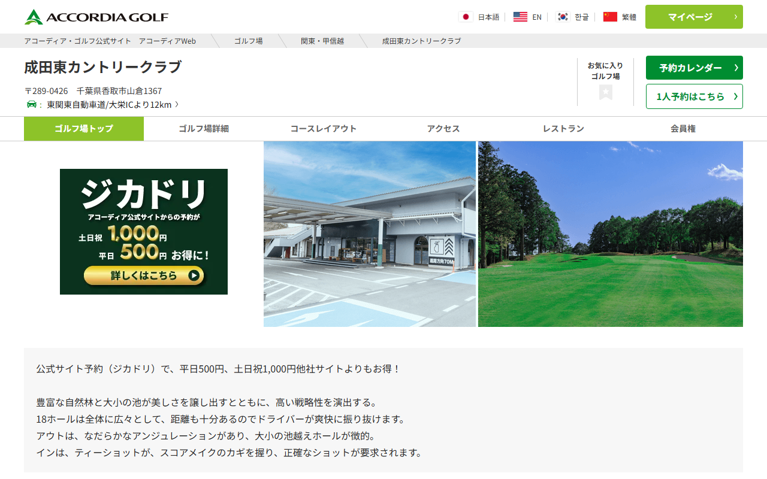This screenshot has height=479, width=767.
Task: Click the 公式サイト予約(ジカドリ) description line
Action: (x=218, y=369)
